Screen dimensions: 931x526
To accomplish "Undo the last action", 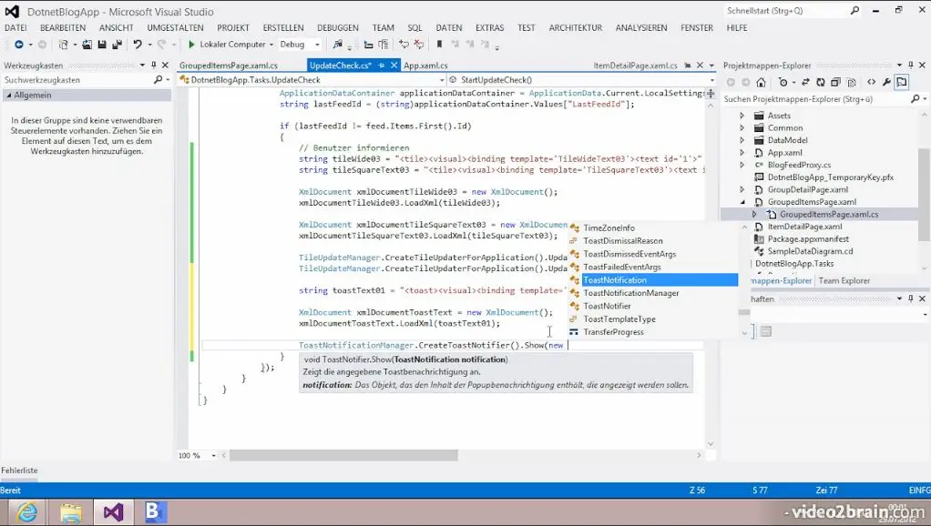I will 138,45.
